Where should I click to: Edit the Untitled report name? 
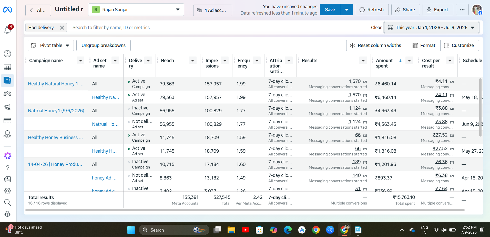pos(69,9)
